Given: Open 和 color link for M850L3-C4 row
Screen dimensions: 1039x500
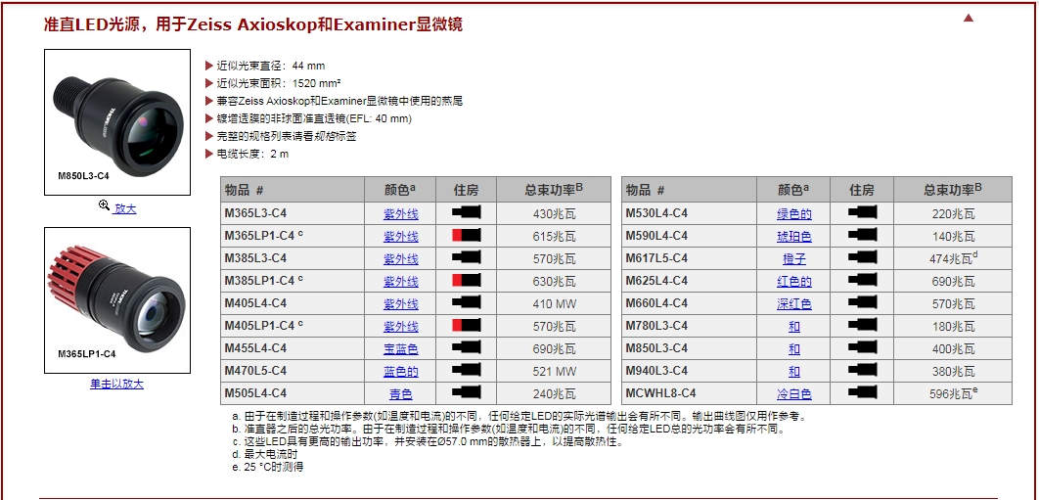Looking at the screenshot, I should [x=794, y=348].
